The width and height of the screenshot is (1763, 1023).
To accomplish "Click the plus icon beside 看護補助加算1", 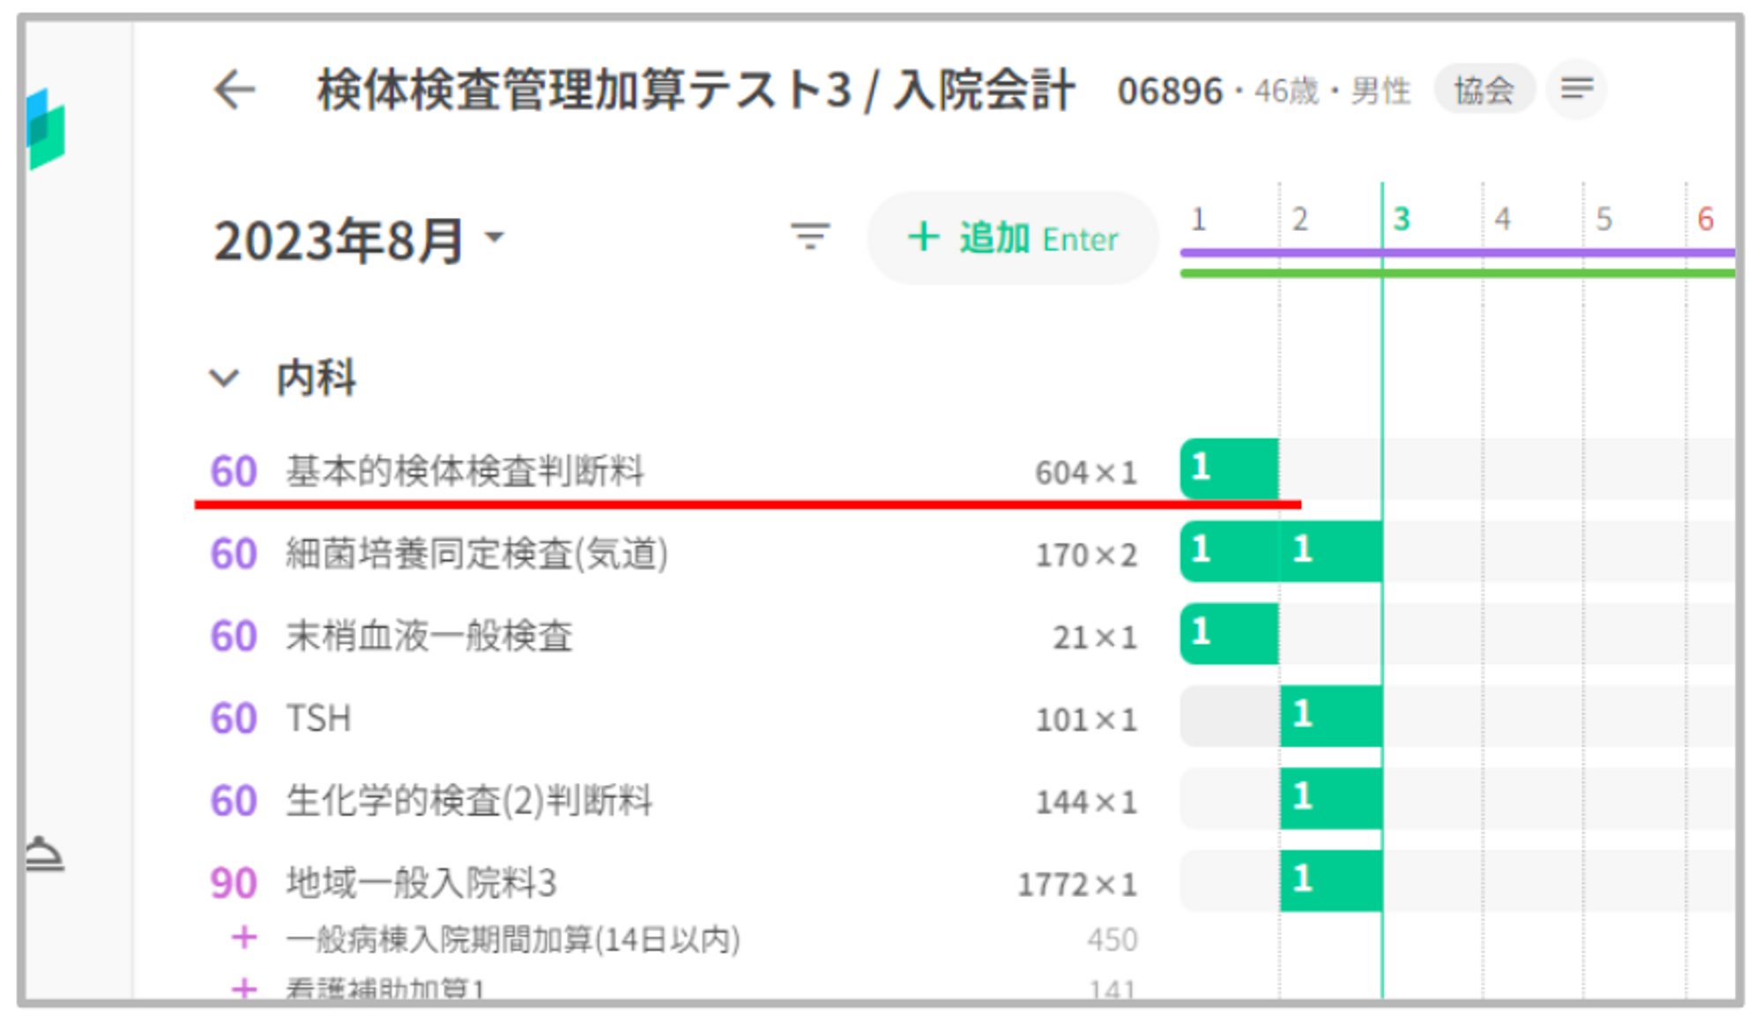I will [244, 988].
